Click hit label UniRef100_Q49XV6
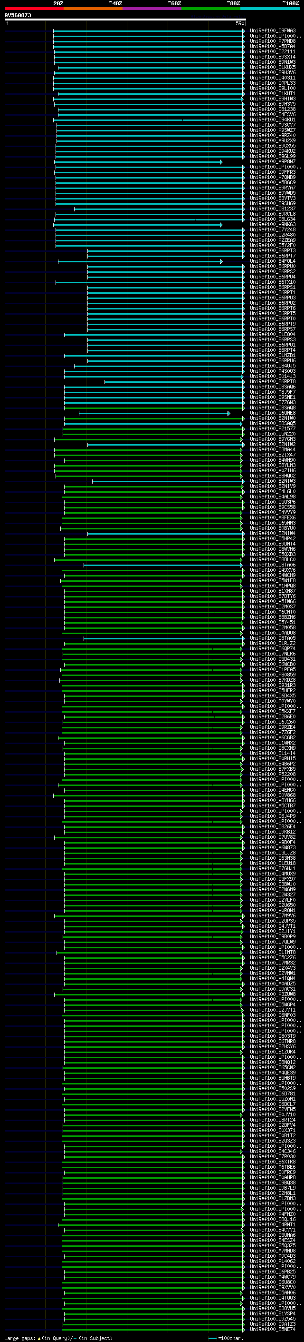Image resolution: width=304 pixels, height=1342 pixels. [273, 570]
